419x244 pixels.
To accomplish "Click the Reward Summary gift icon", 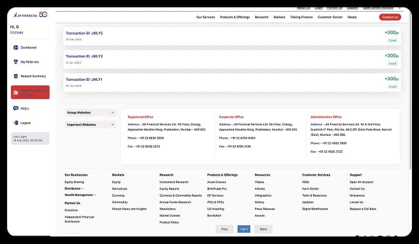I will click(16, 76).
